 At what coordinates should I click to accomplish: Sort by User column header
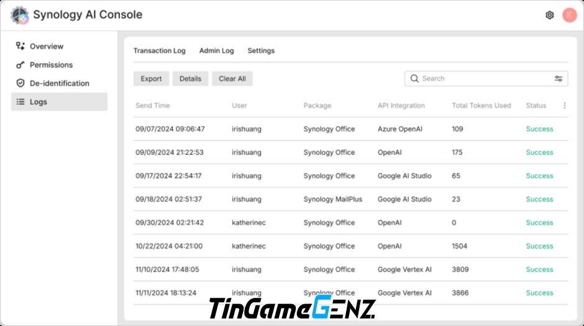point(239,105)
